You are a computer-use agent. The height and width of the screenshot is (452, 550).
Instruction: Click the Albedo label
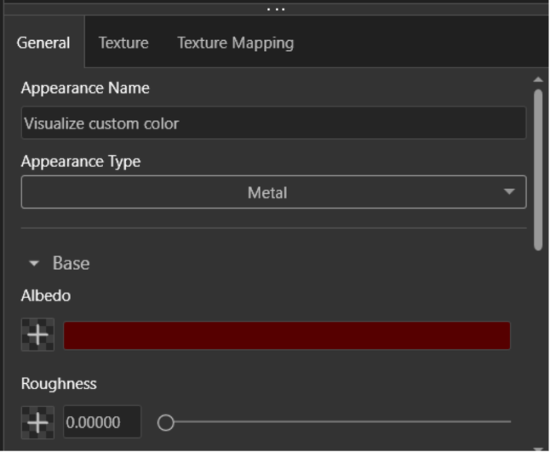click(46, 296)
